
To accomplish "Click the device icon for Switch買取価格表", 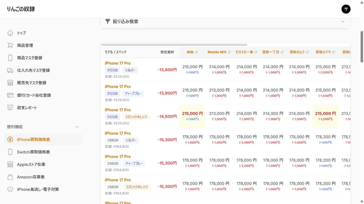I will pyautogui.click(x=10, y=152).
